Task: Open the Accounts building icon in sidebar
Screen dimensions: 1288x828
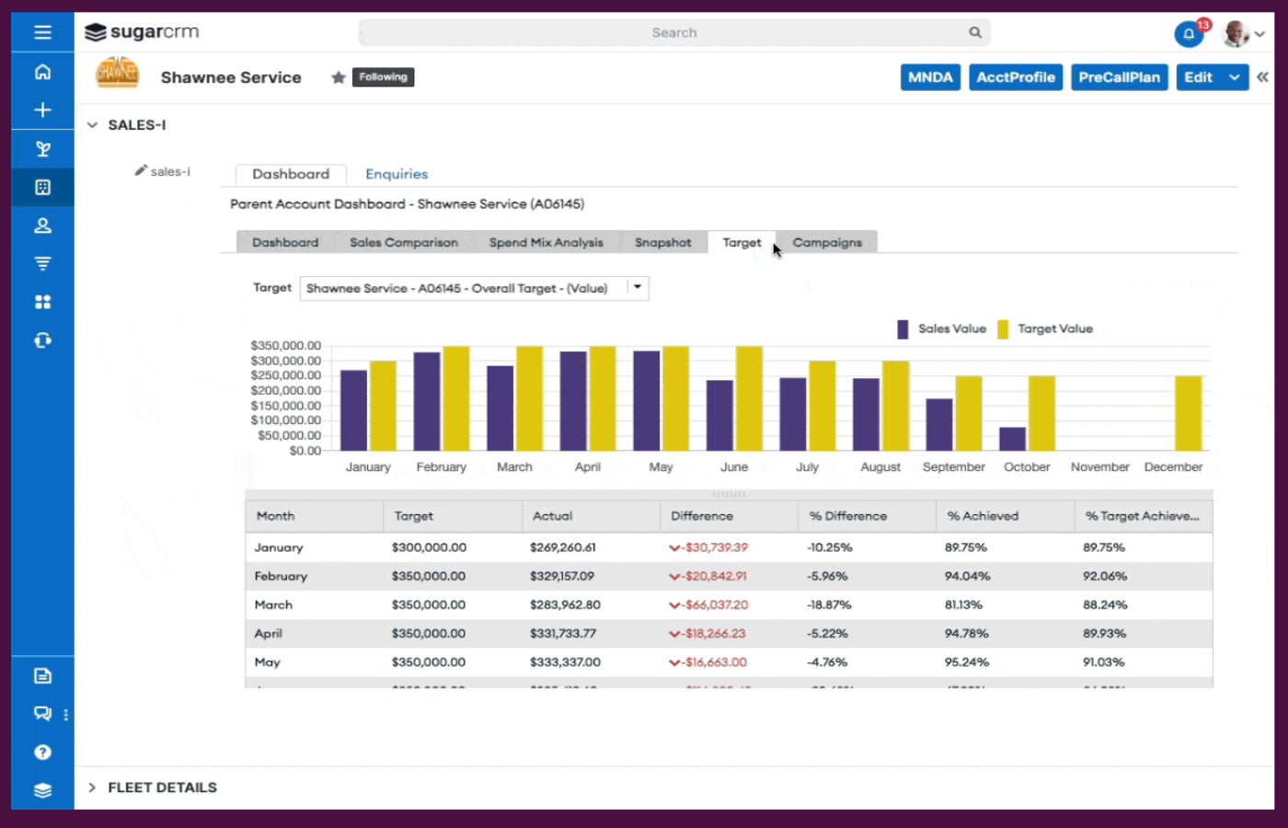Action: pos(42,187)
